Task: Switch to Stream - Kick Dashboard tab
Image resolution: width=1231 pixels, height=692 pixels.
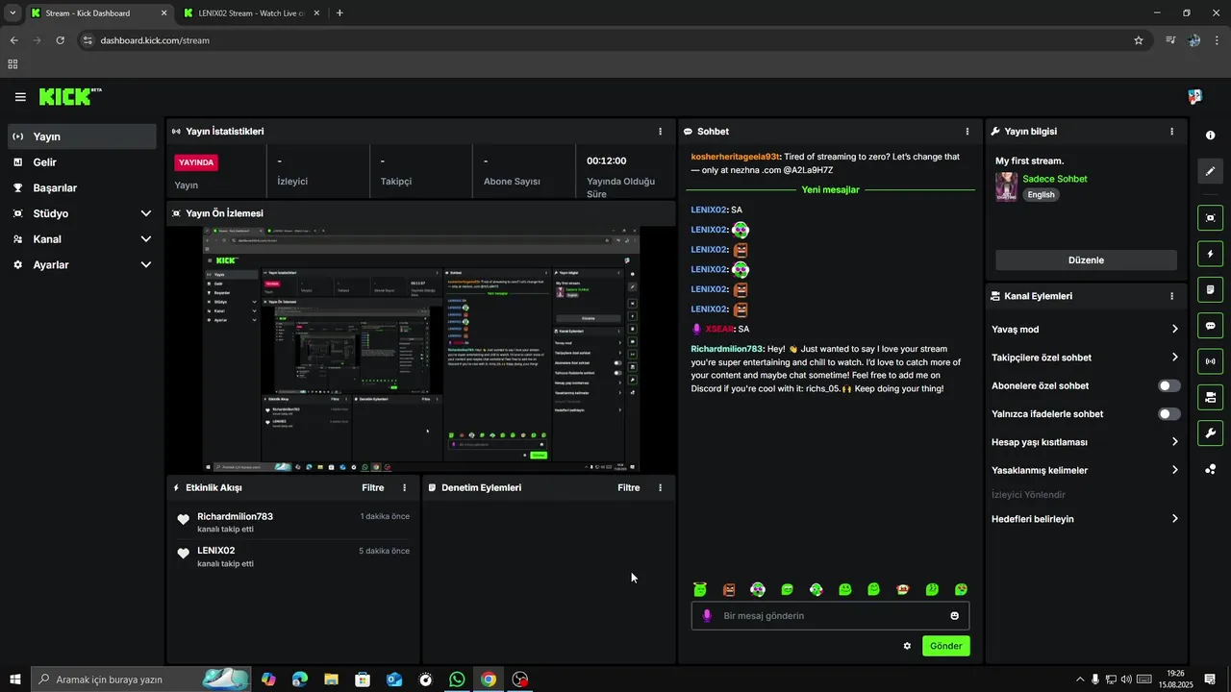Action: coord(99,13)
